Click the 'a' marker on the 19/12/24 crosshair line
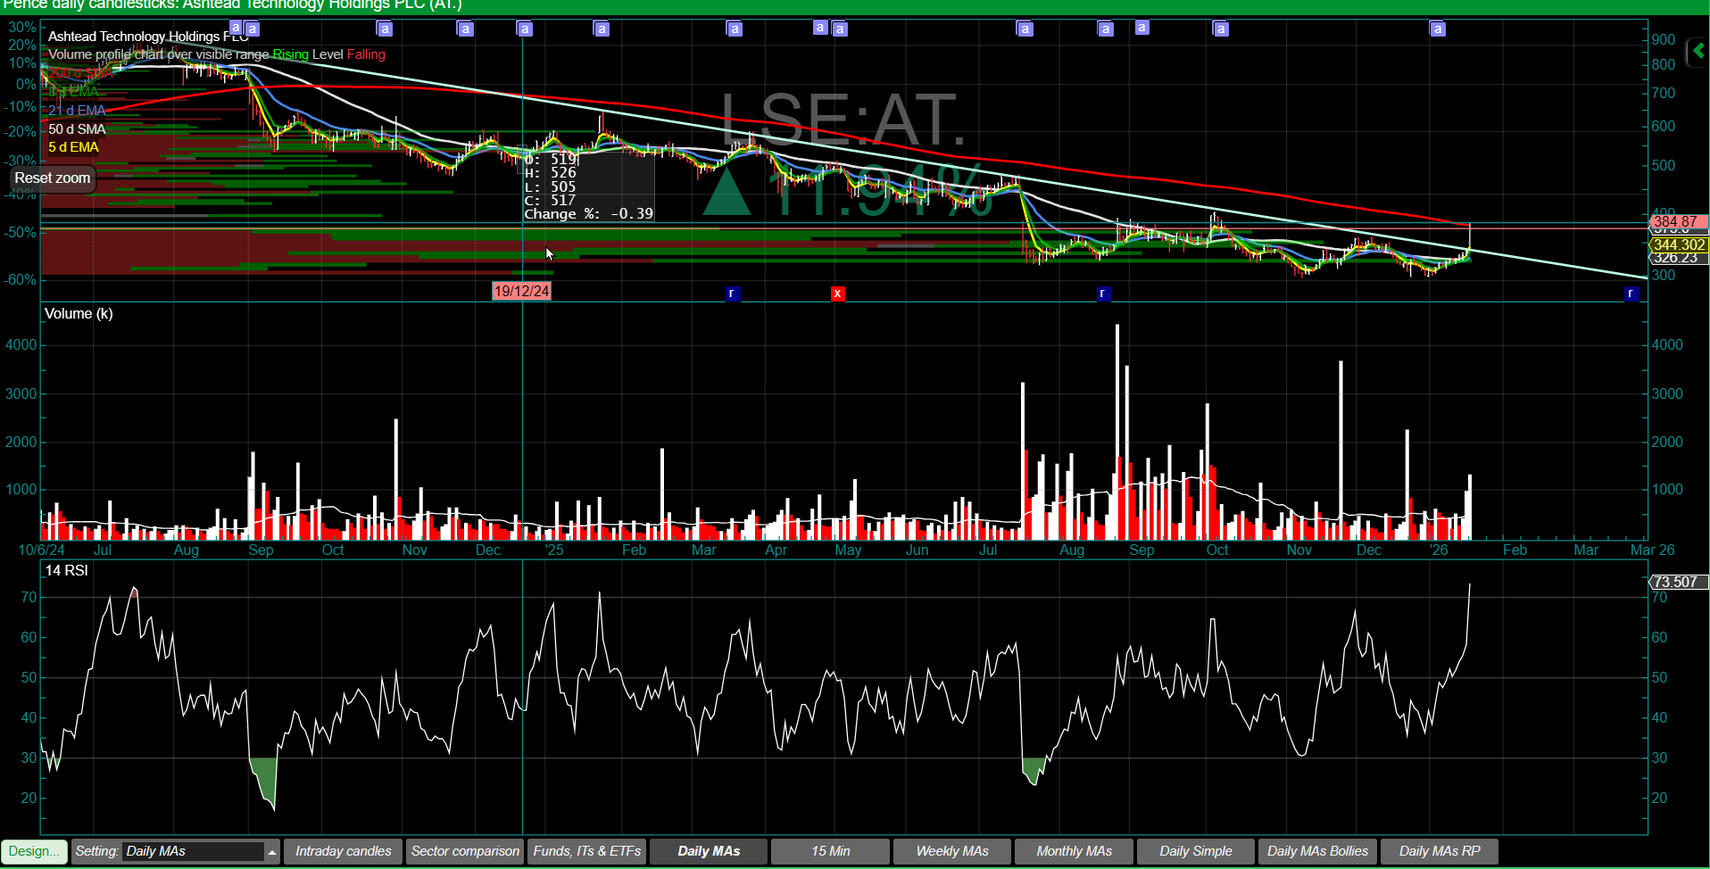 click(x=525, y=29)
